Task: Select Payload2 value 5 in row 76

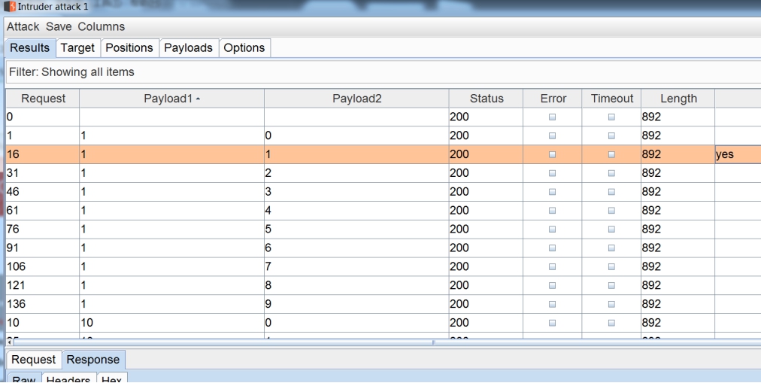Action: 356,229
